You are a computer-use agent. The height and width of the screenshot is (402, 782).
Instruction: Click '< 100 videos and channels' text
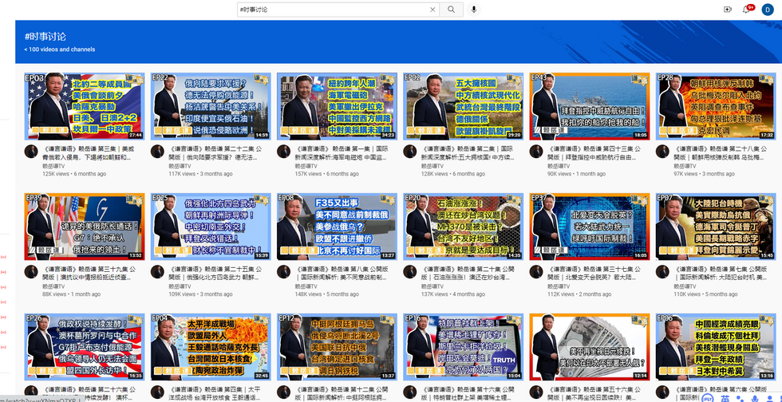(59, 49)
